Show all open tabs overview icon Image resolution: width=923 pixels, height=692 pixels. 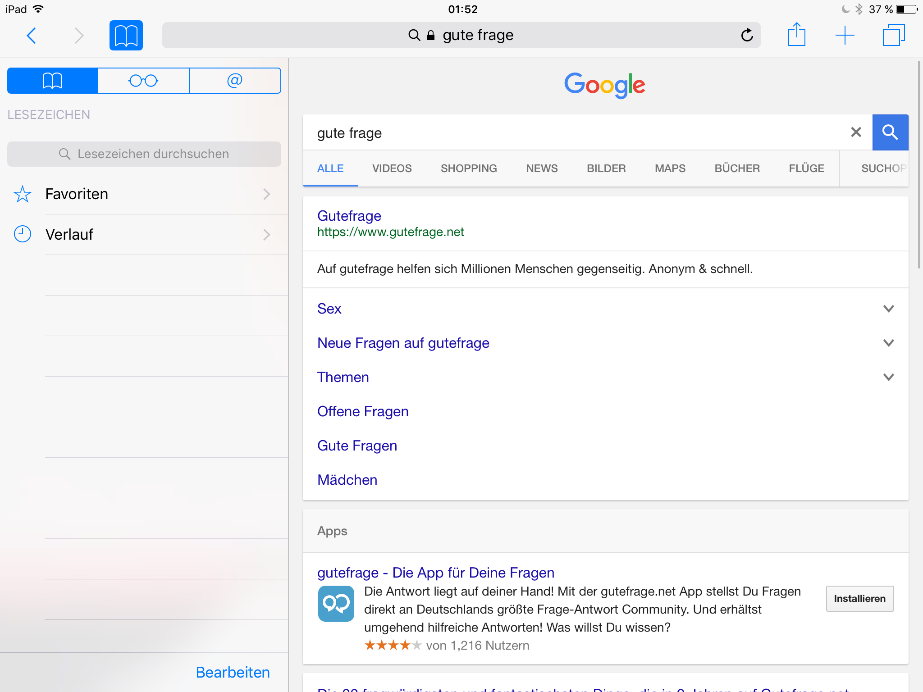click(893, 35)
